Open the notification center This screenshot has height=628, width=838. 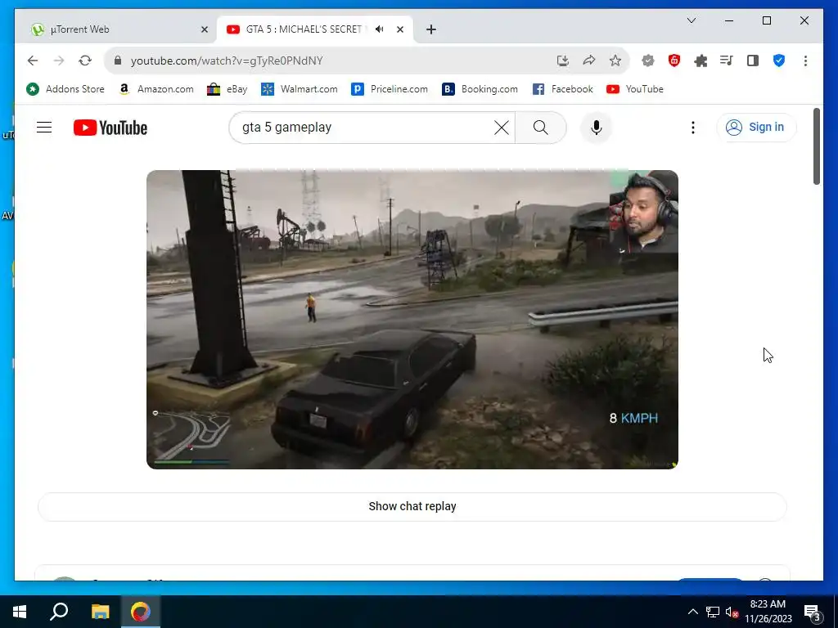click(812, 612)
